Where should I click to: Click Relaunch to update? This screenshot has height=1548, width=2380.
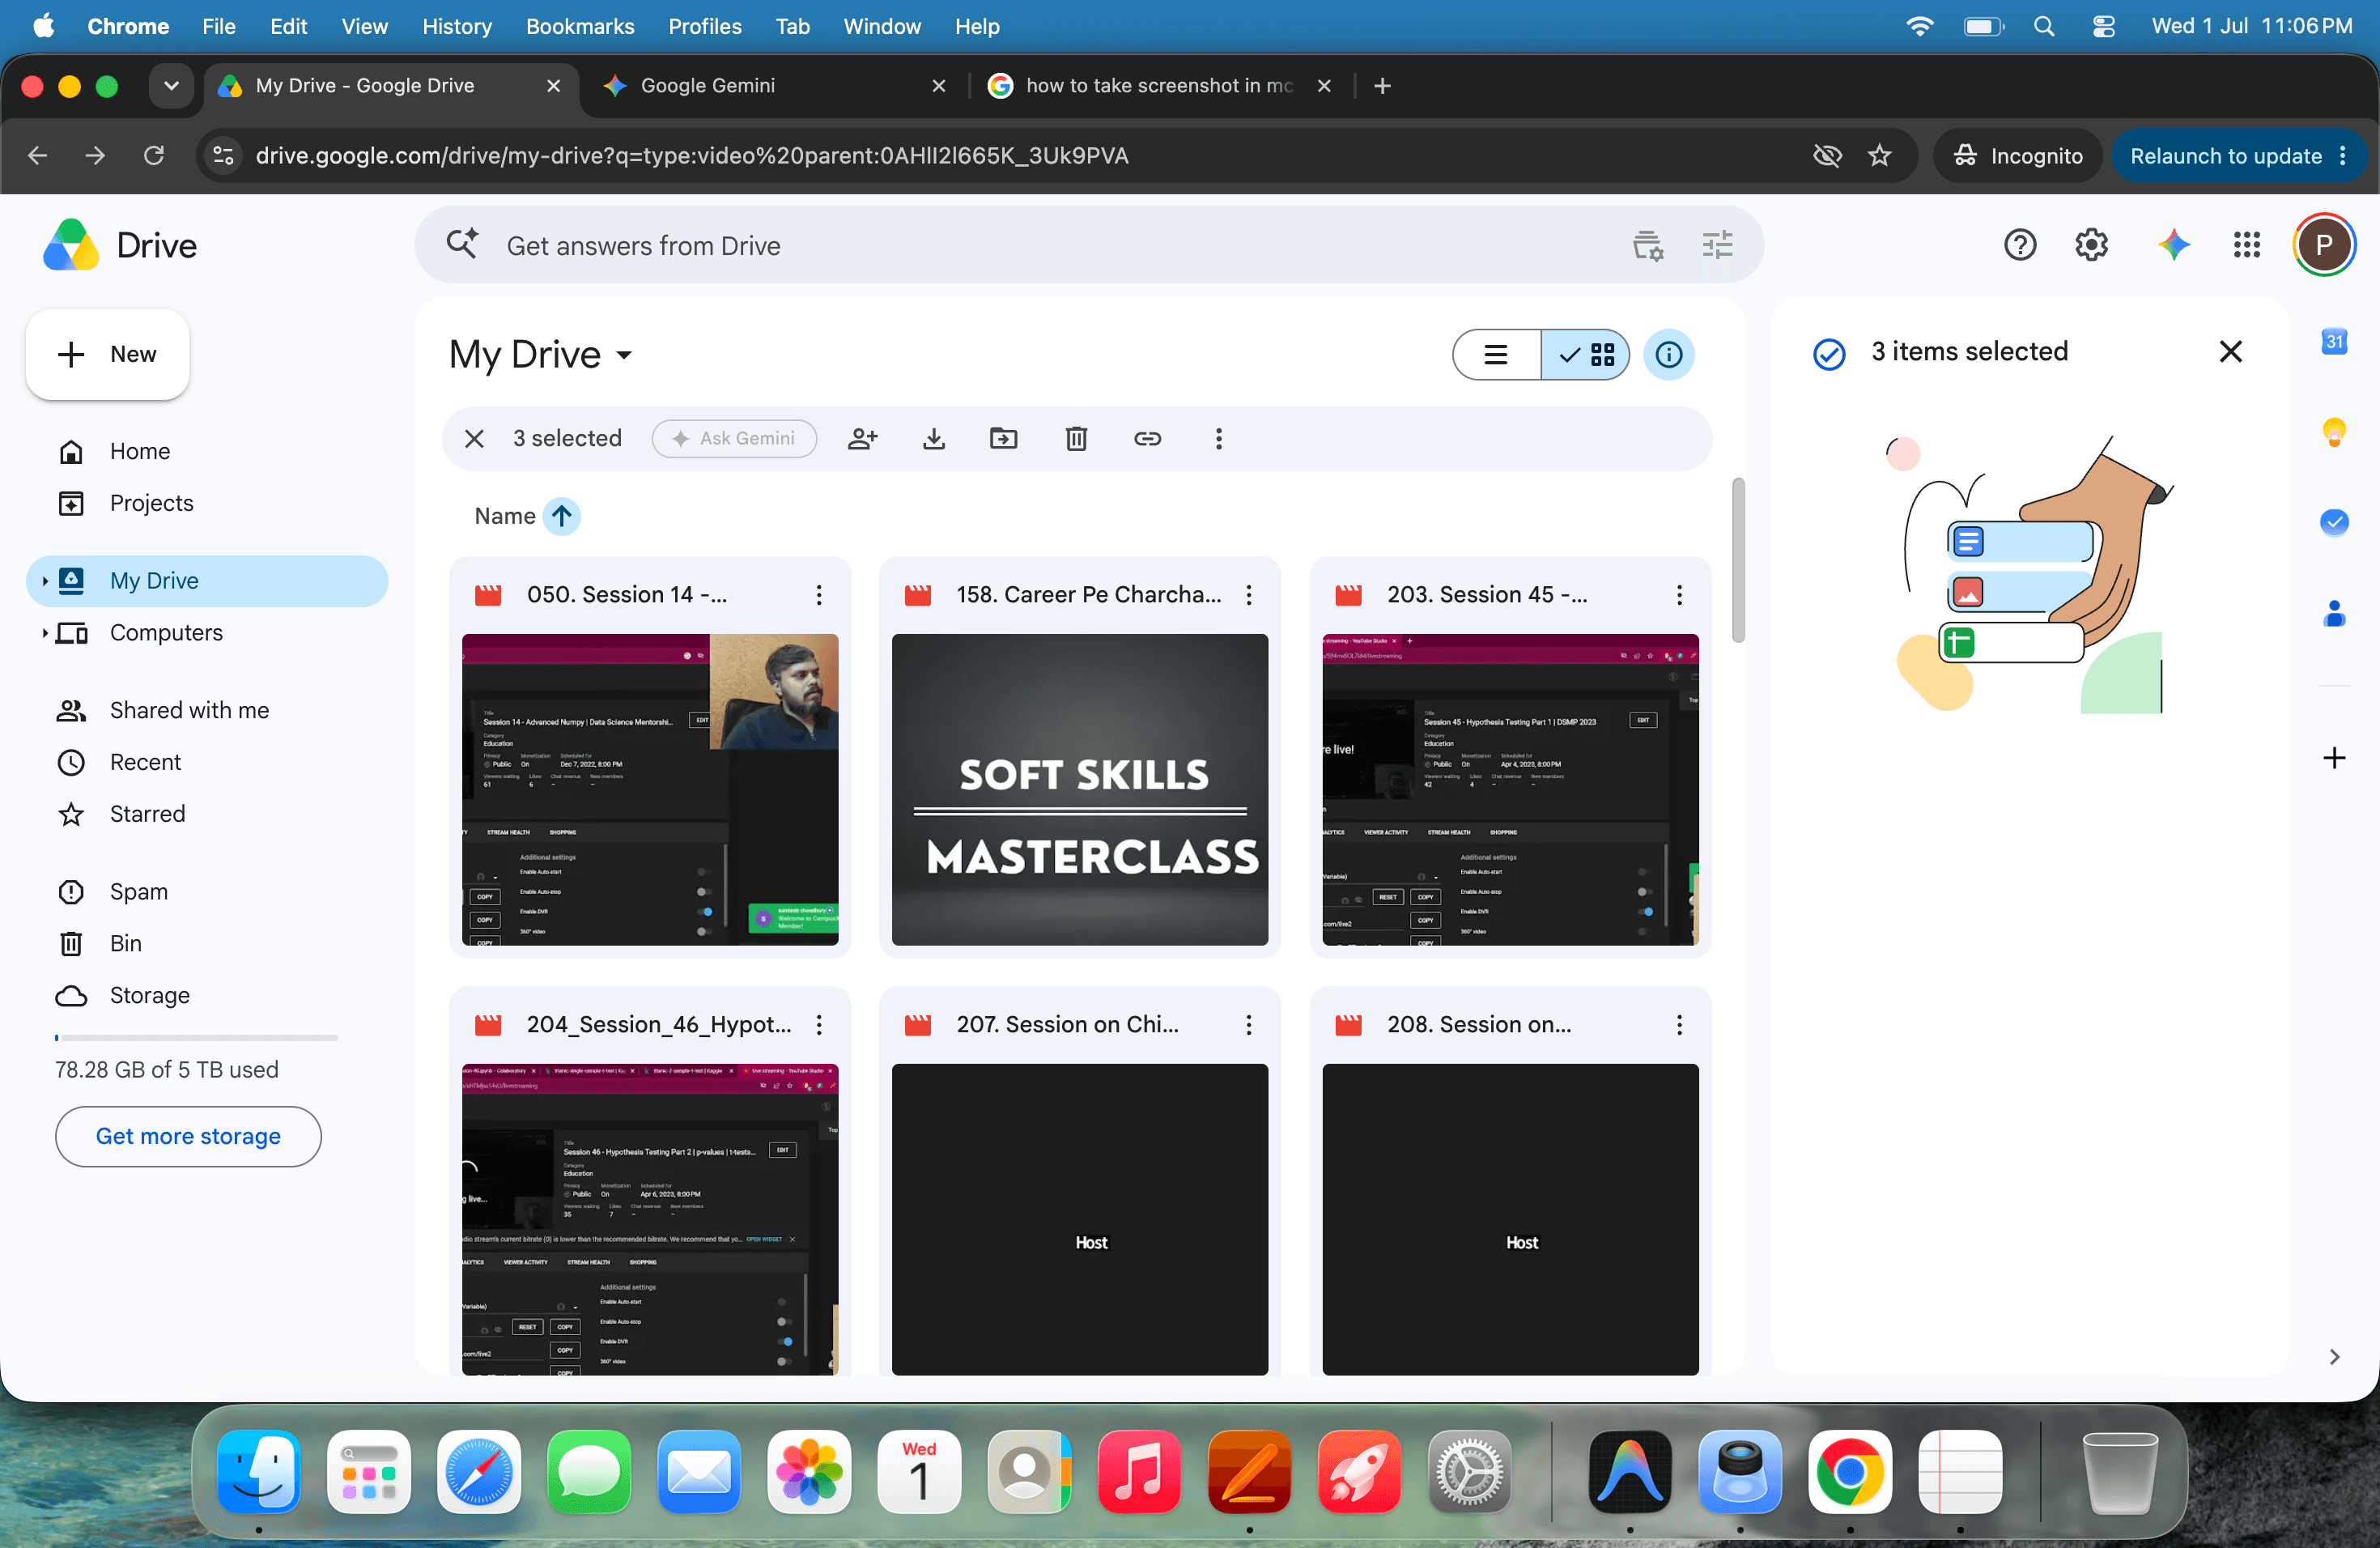click(2238, 156)
